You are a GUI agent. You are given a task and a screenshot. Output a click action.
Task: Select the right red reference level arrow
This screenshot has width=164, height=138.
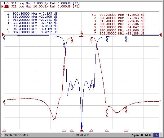pyautogui.click(x=161, y=35)
